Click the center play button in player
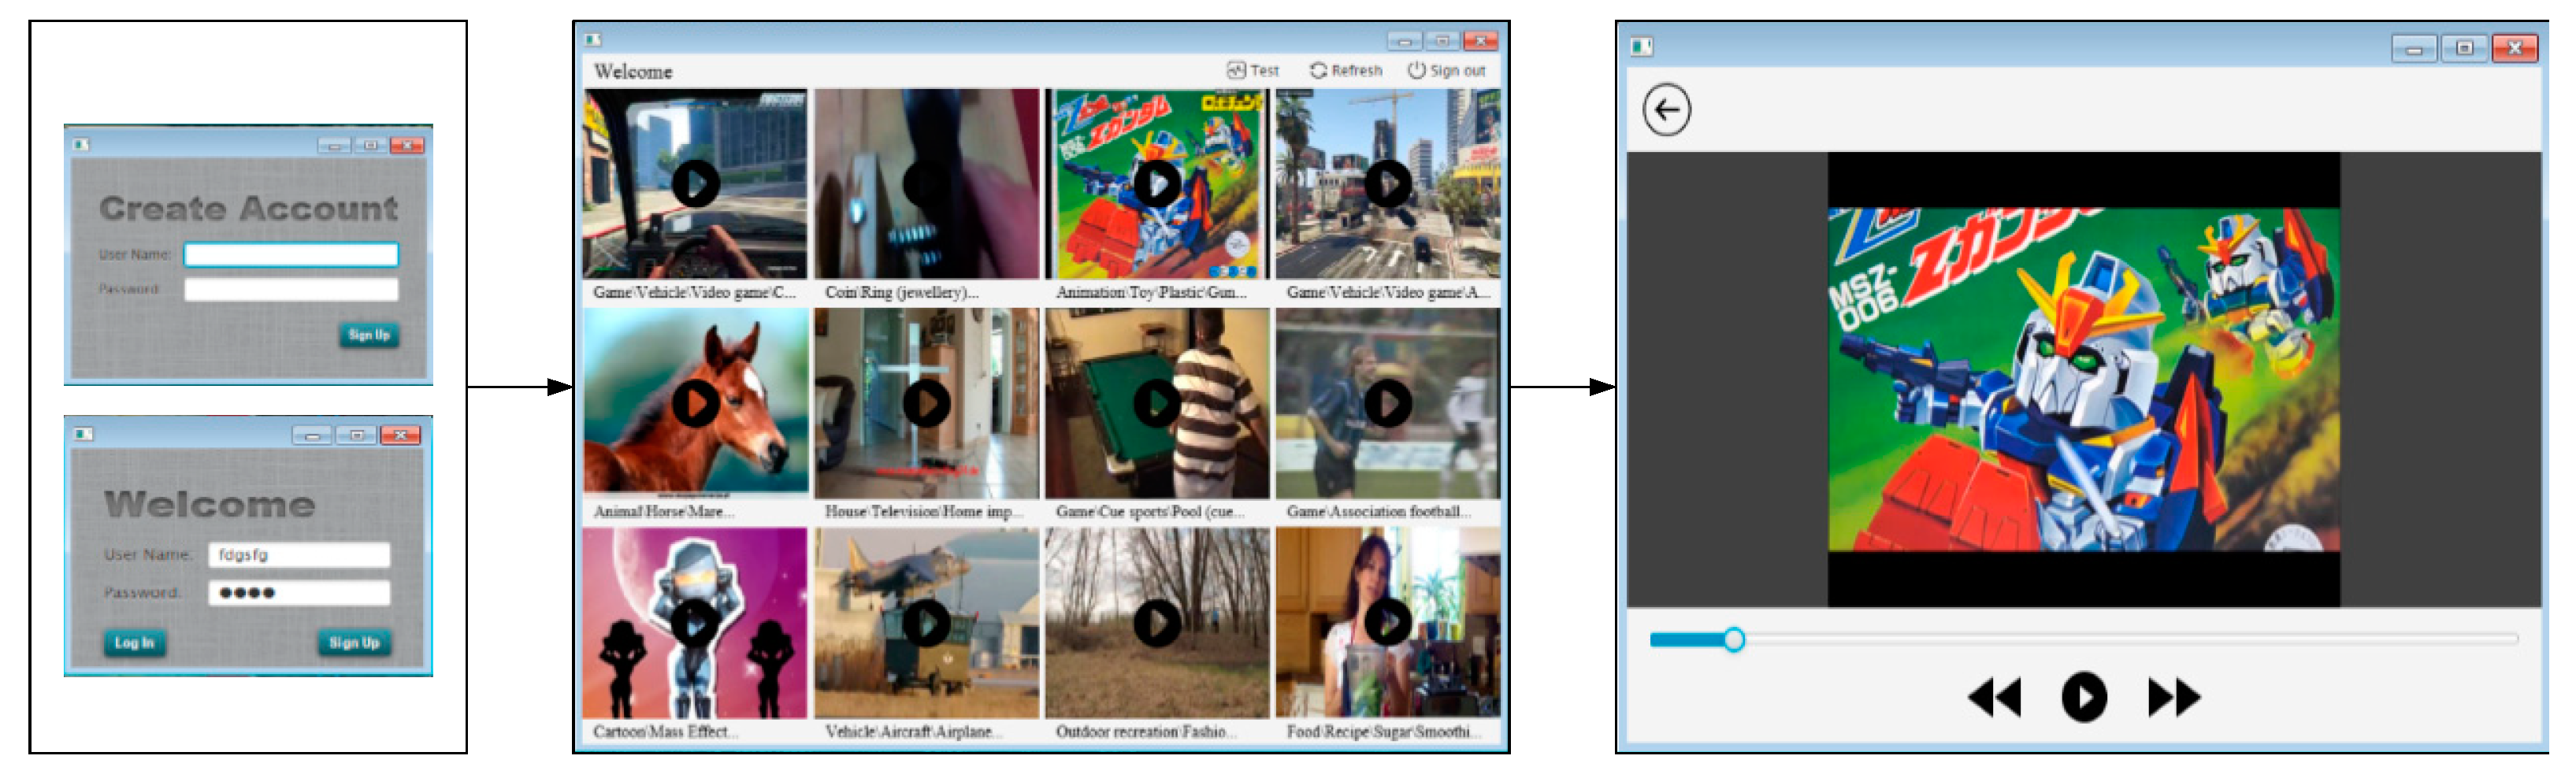 pos(2083,697)
